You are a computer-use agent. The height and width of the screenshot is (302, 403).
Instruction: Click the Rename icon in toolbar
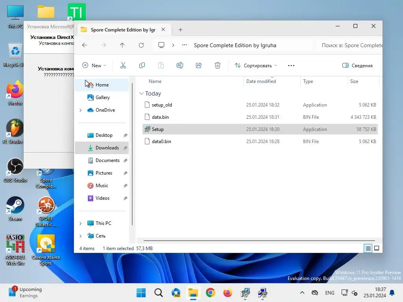(x=179, y=66)
